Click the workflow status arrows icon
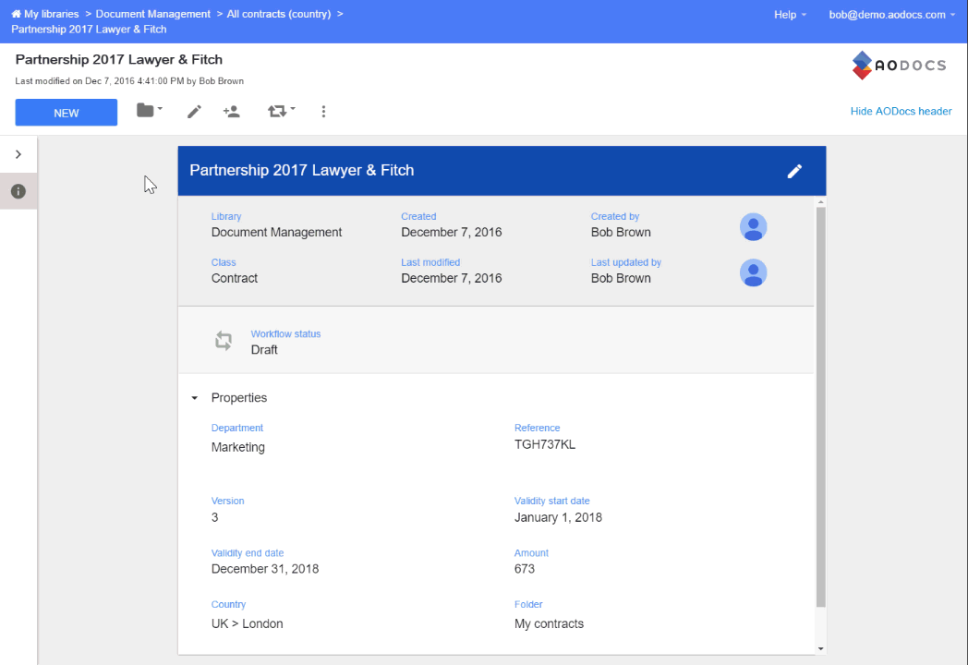Screen dimensions: 968x665 224,341
